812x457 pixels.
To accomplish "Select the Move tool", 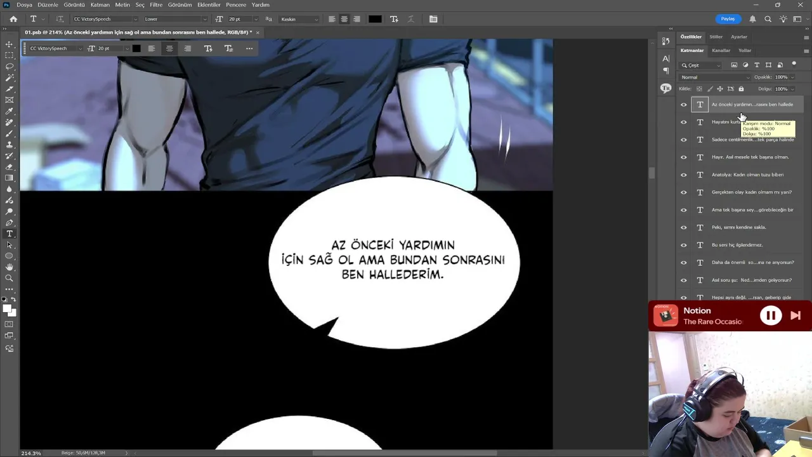I will (9, 44).
